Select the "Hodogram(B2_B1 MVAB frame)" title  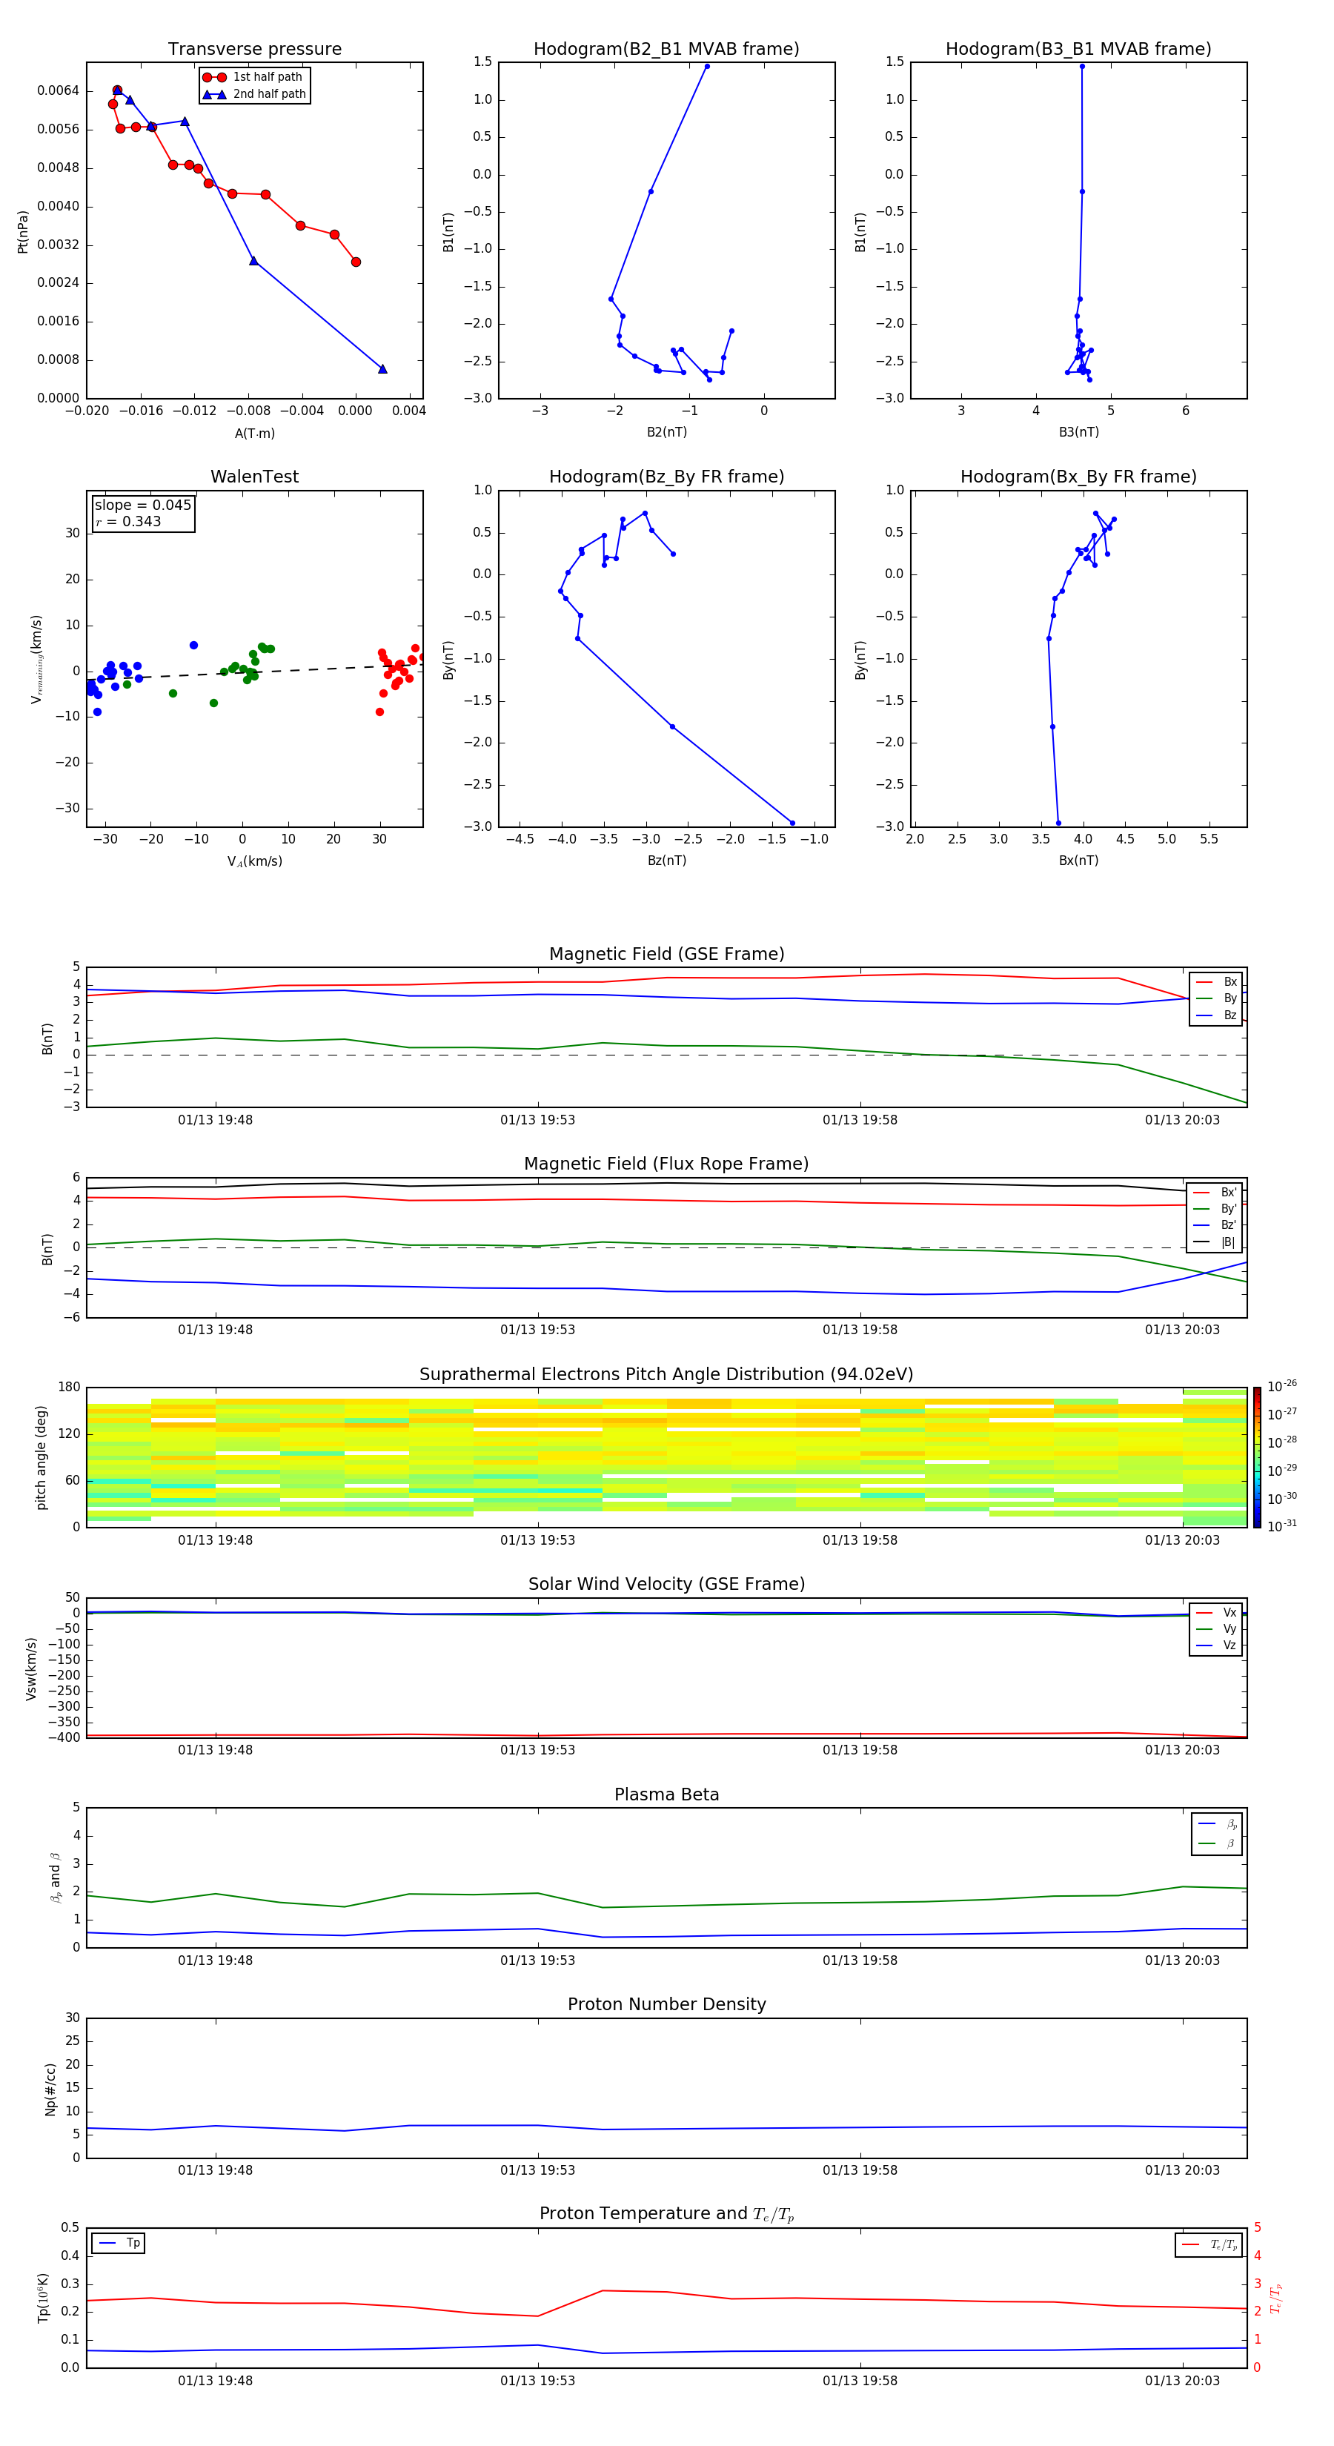[x=666, y=48]
